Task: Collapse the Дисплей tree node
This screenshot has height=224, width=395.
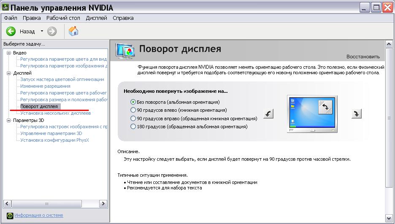Action: 9,73
